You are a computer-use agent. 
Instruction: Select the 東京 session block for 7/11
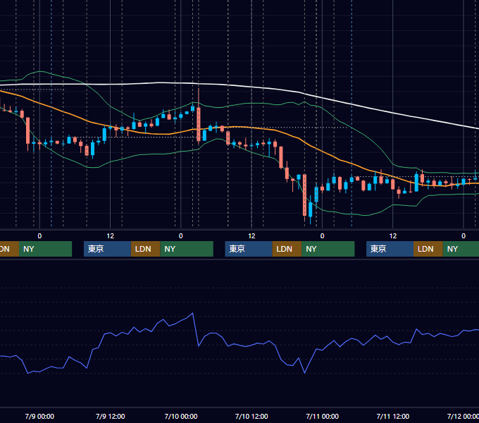point(390,249)
